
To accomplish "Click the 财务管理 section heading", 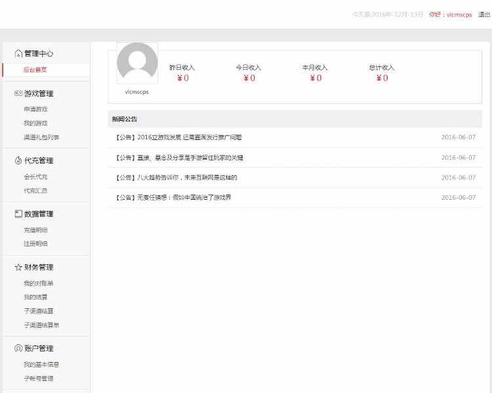I will coord(39,267).
